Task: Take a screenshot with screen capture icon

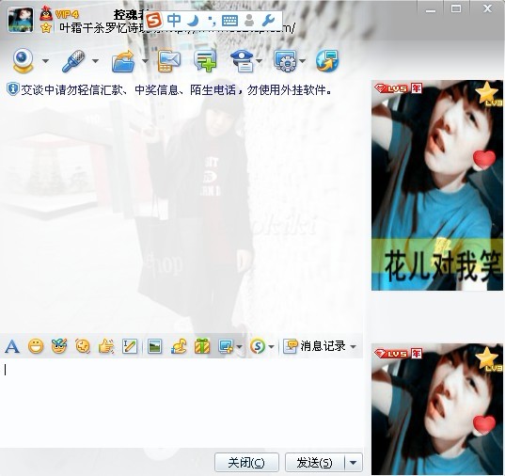Action: pos(226,347)
